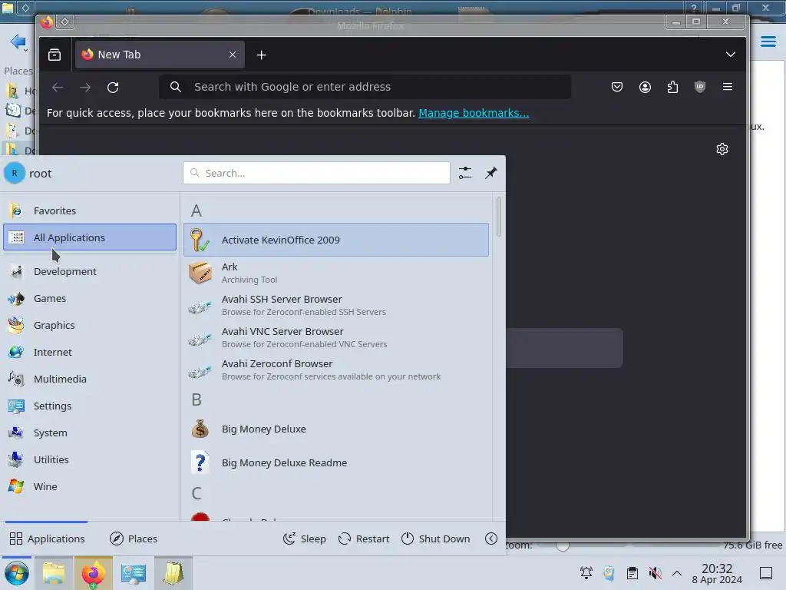Open new tab personalize gear icon
The image size is (786, 590).
click(x=722, y=149)
